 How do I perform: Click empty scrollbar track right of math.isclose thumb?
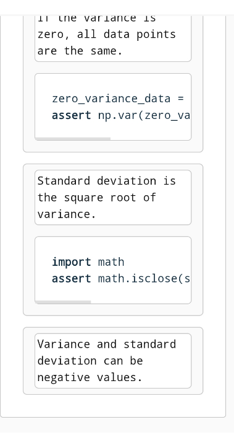click(141, 302)
